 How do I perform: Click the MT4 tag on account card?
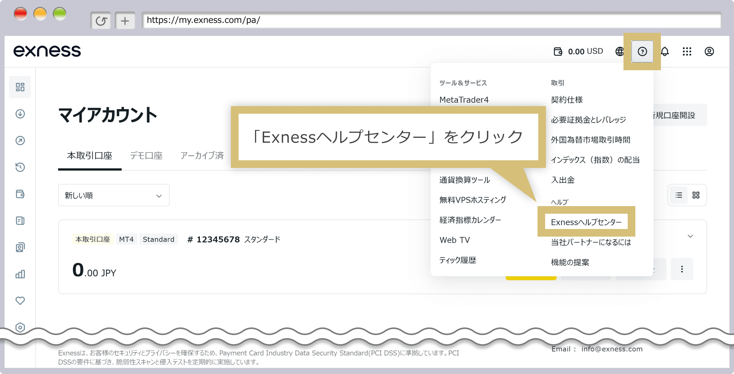pyautogui.click(x=126, y=239)
